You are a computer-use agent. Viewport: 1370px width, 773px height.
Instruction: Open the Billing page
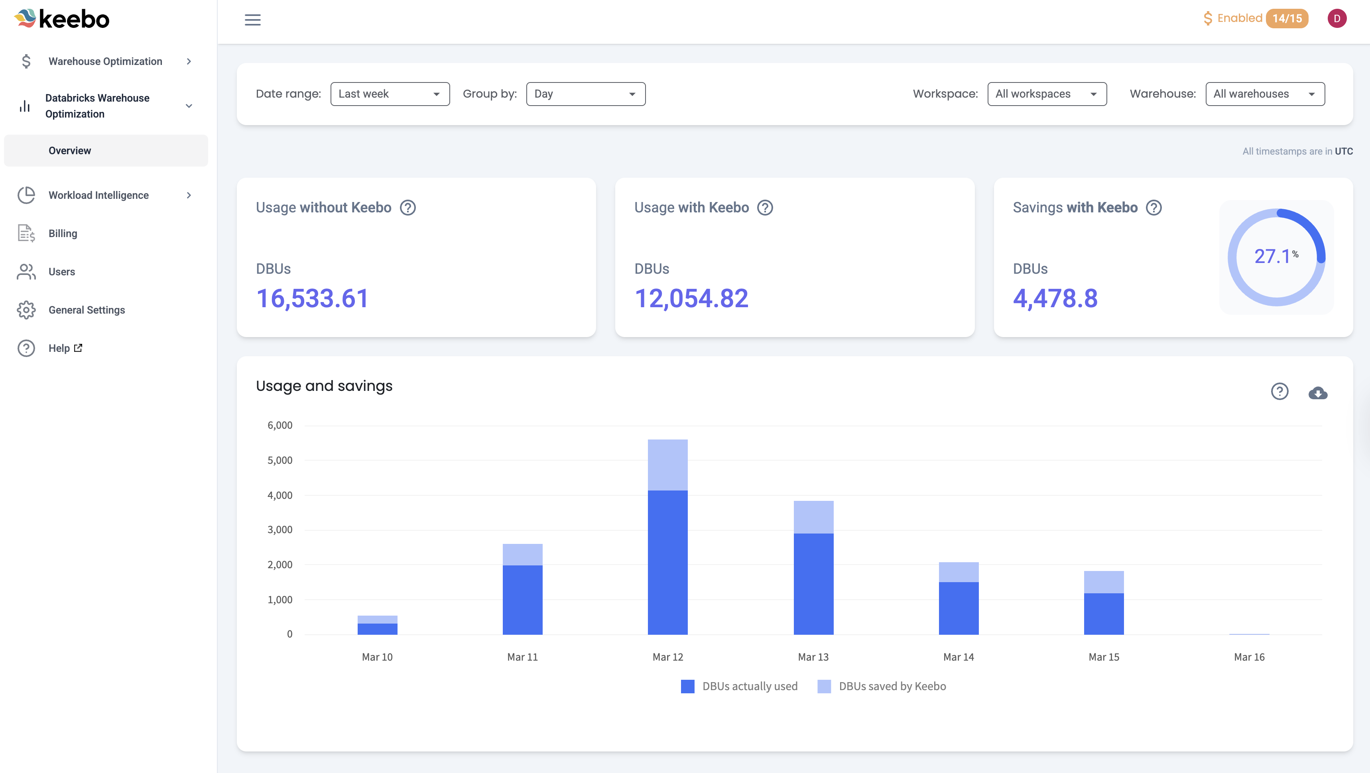(x=63, y=233)
